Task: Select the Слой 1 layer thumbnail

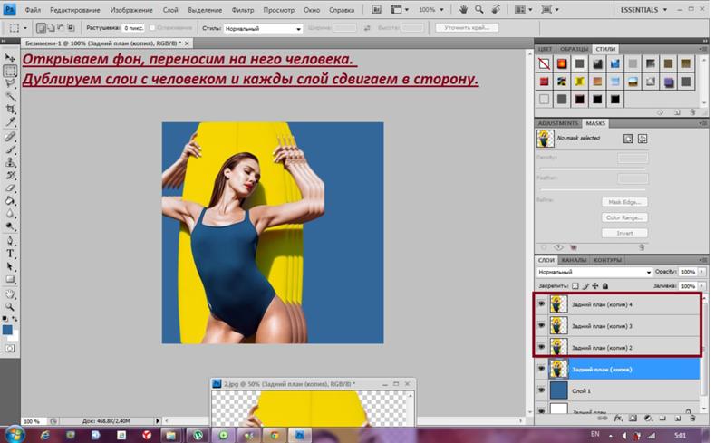Action: [558, 390]
